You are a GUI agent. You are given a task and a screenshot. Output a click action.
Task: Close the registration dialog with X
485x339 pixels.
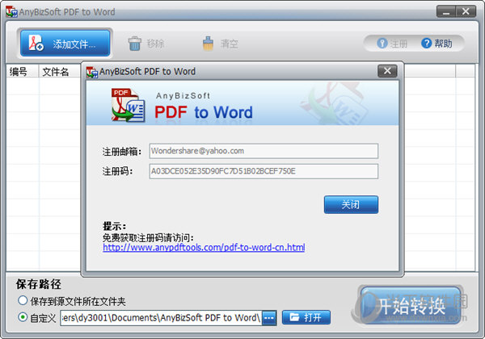387,71
